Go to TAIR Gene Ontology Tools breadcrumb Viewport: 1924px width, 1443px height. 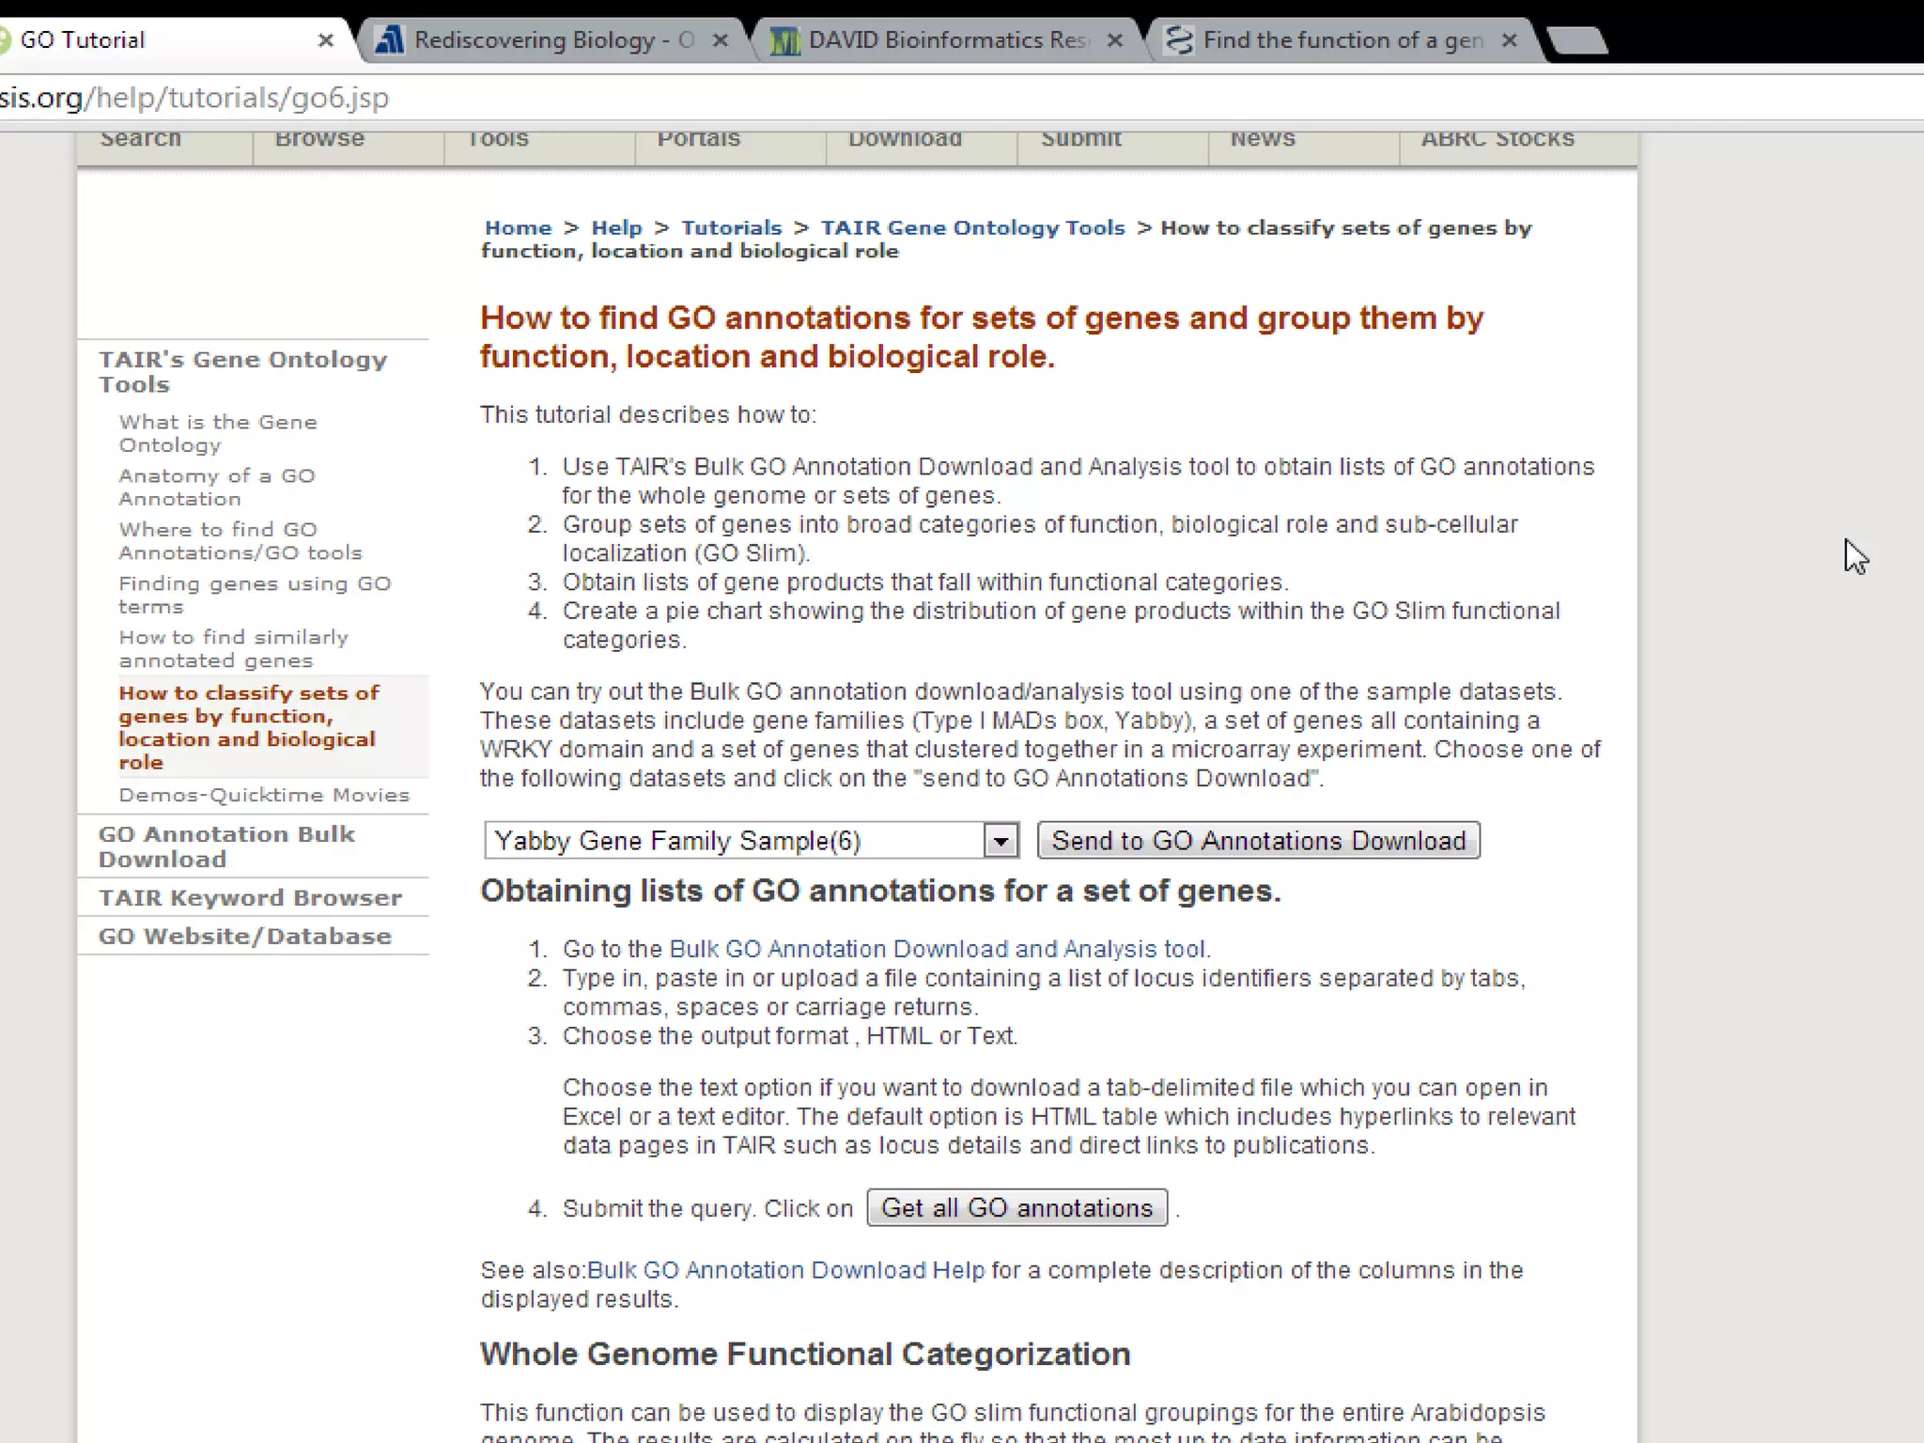tap(972, 228)
